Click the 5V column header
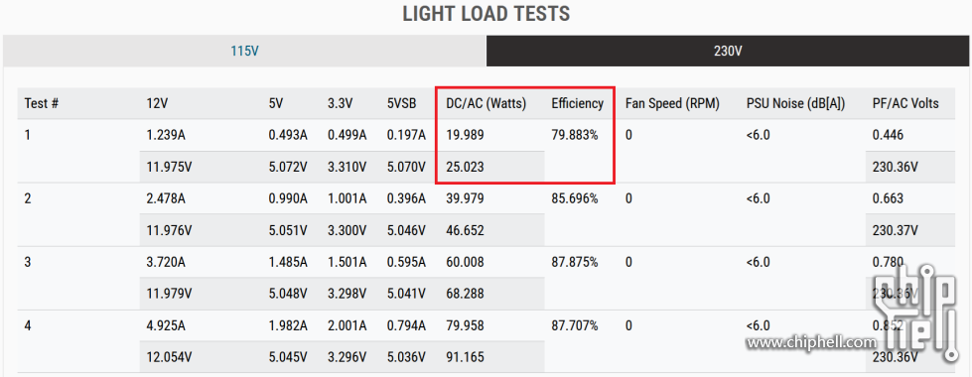Screen dimensions: 972x377 pos(276,103)
